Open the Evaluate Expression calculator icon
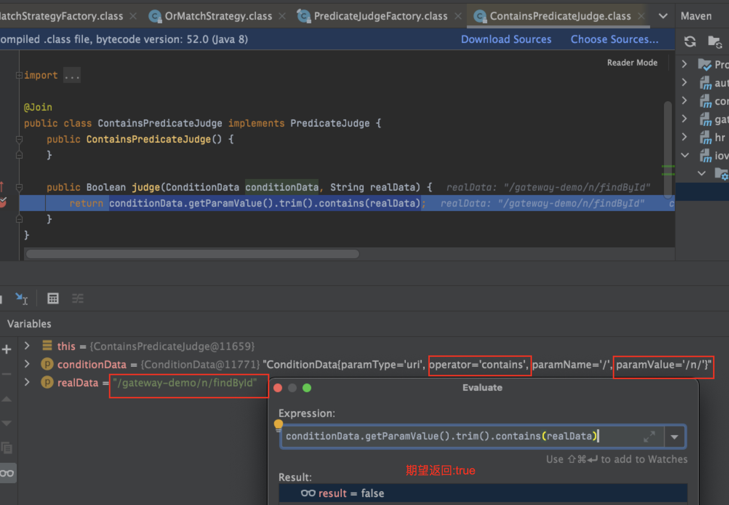729x505 pixels. pos(53,299)
